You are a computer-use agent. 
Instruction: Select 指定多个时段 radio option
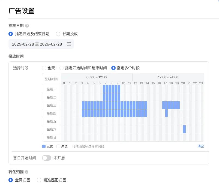click(x=113, y=68)
